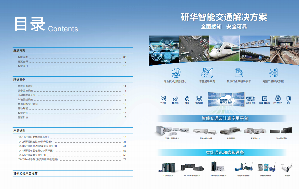Click the 研华智能交通解决方案 headline
Screen dimensions: 299x189
(224, 17)
